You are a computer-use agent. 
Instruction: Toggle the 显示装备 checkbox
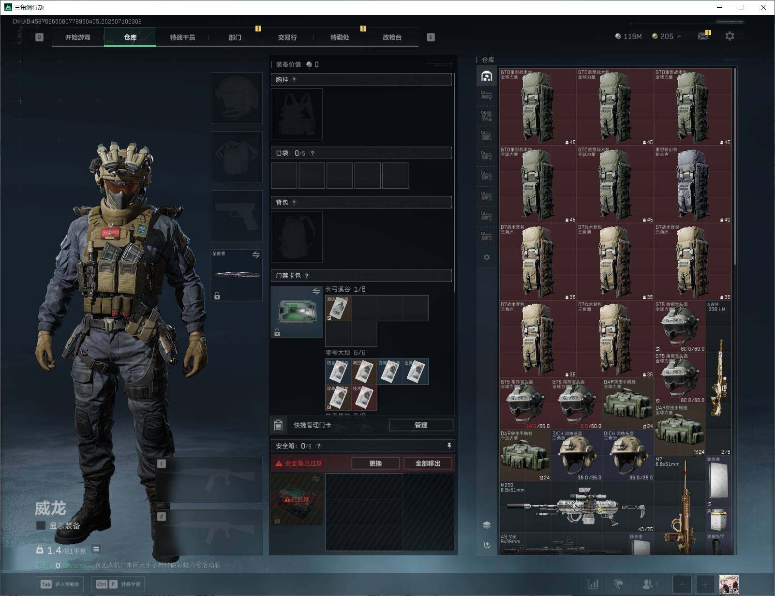pos(41,525)
